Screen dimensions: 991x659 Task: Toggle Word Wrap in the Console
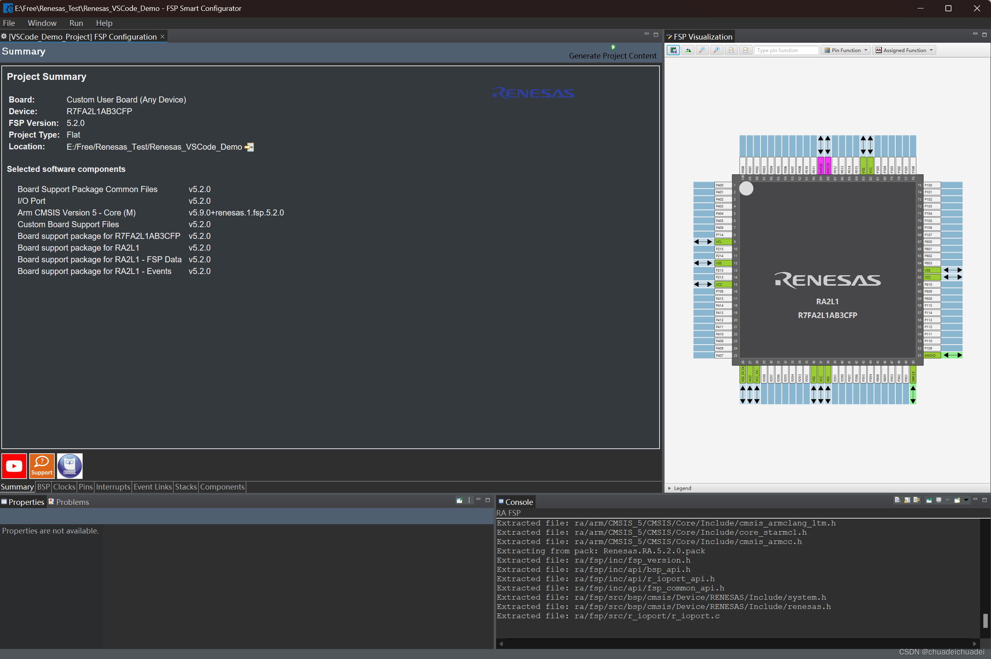tap(916, 500)
